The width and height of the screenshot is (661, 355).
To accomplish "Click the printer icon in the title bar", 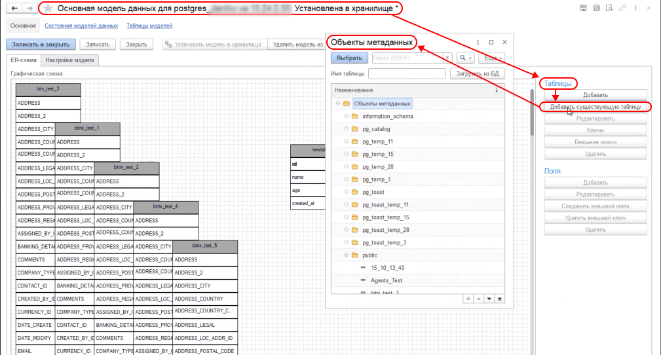I will [596, 8].
